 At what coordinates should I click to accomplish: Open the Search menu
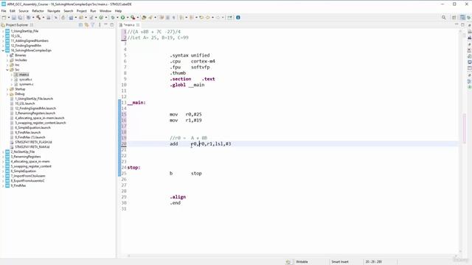click(x=69, y=11)
